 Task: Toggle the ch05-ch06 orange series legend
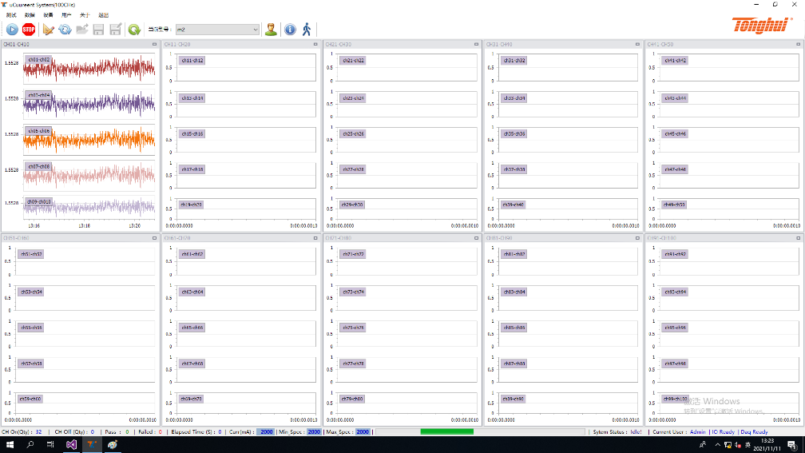(38, 131)
